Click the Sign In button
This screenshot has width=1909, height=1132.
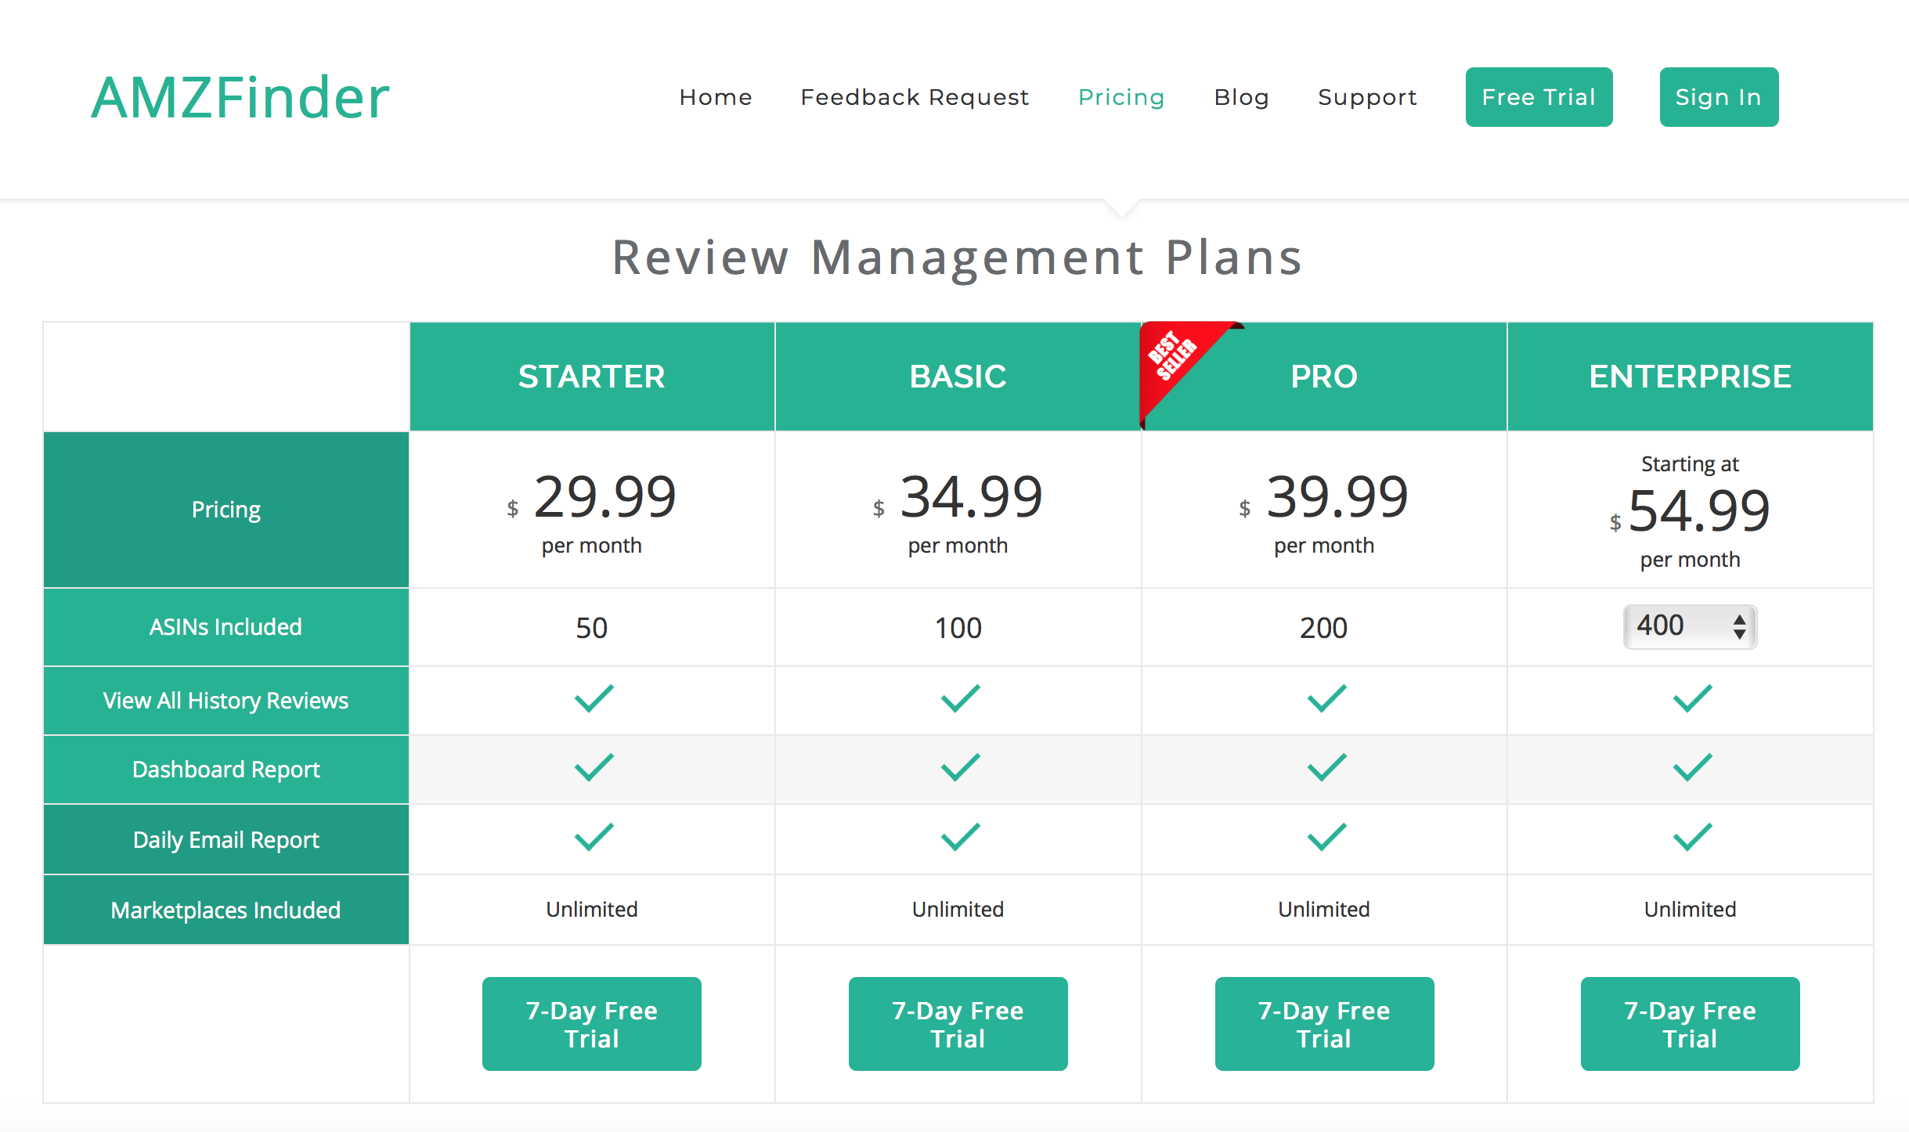pyautogui.click(x=1719, y=97)
